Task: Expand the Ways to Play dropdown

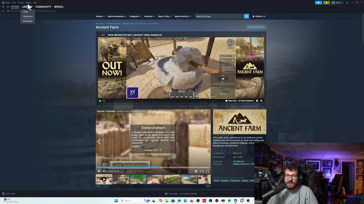Action: [x=165, y=16]
